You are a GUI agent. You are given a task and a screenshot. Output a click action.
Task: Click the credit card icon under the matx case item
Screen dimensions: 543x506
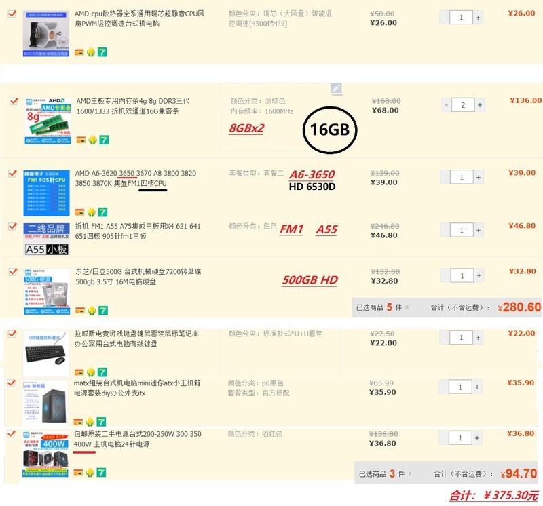79,421
